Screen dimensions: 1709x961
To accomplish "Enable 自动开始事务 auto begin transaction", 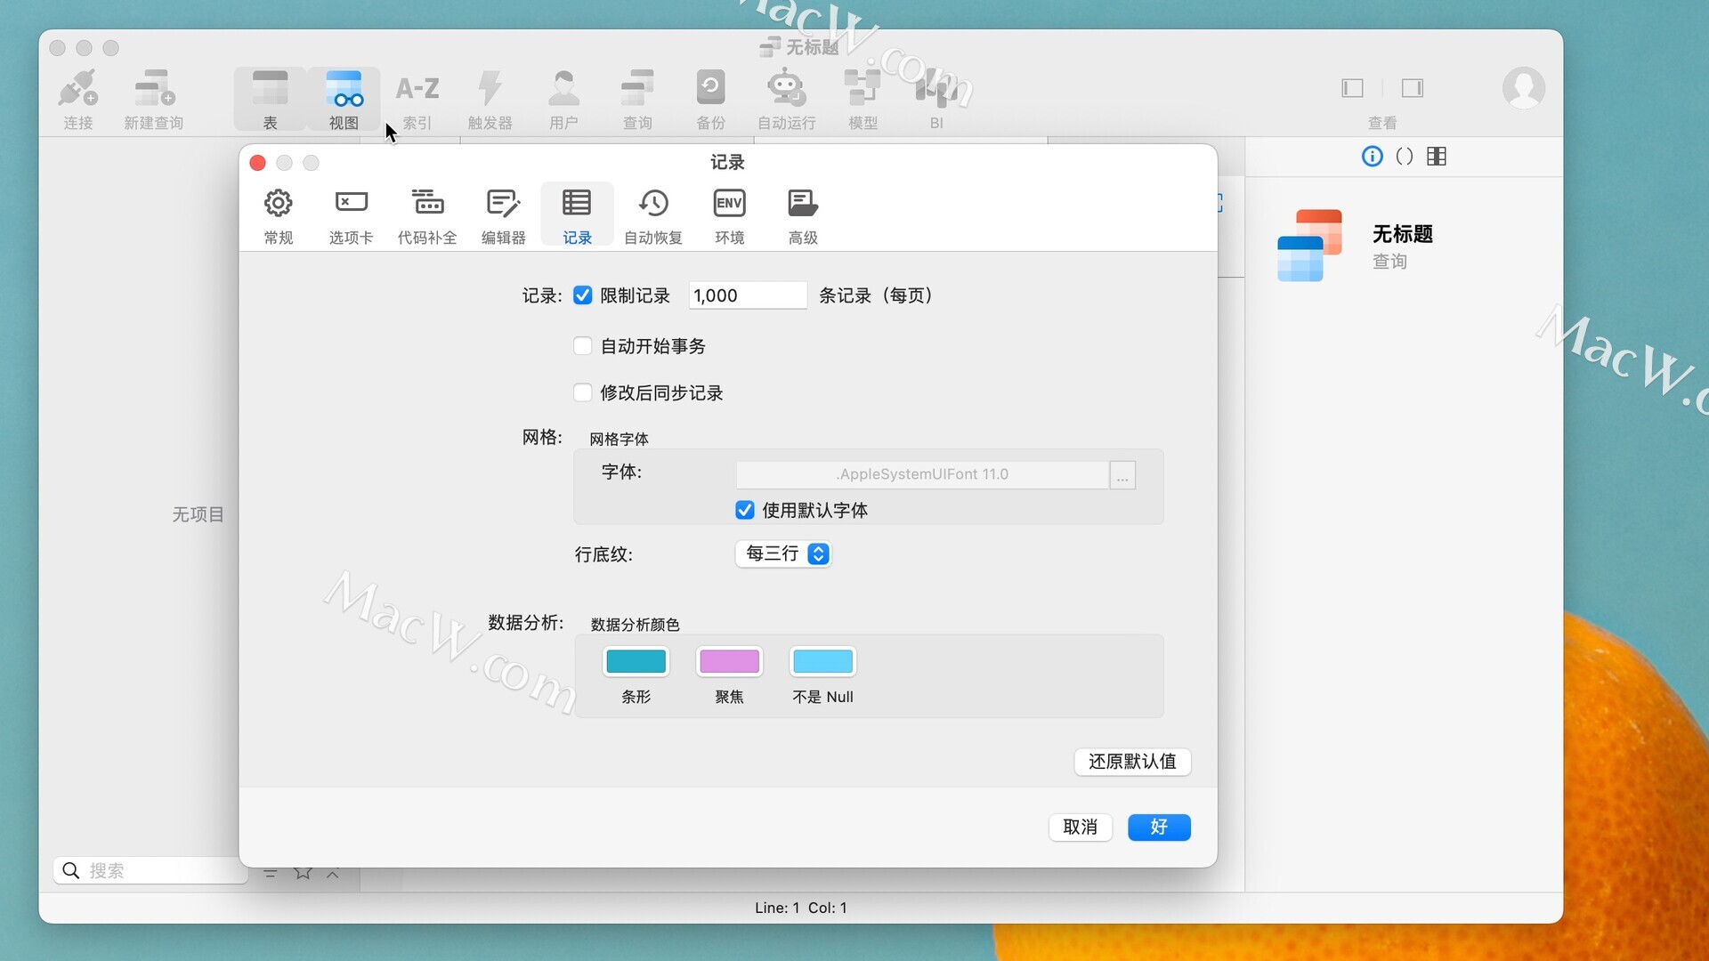I will (583, 346).
